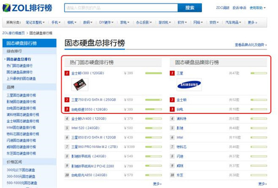278x188 pixels.
Task: Open the 浦科特 brand ranking link
Action: click(181, 119)
